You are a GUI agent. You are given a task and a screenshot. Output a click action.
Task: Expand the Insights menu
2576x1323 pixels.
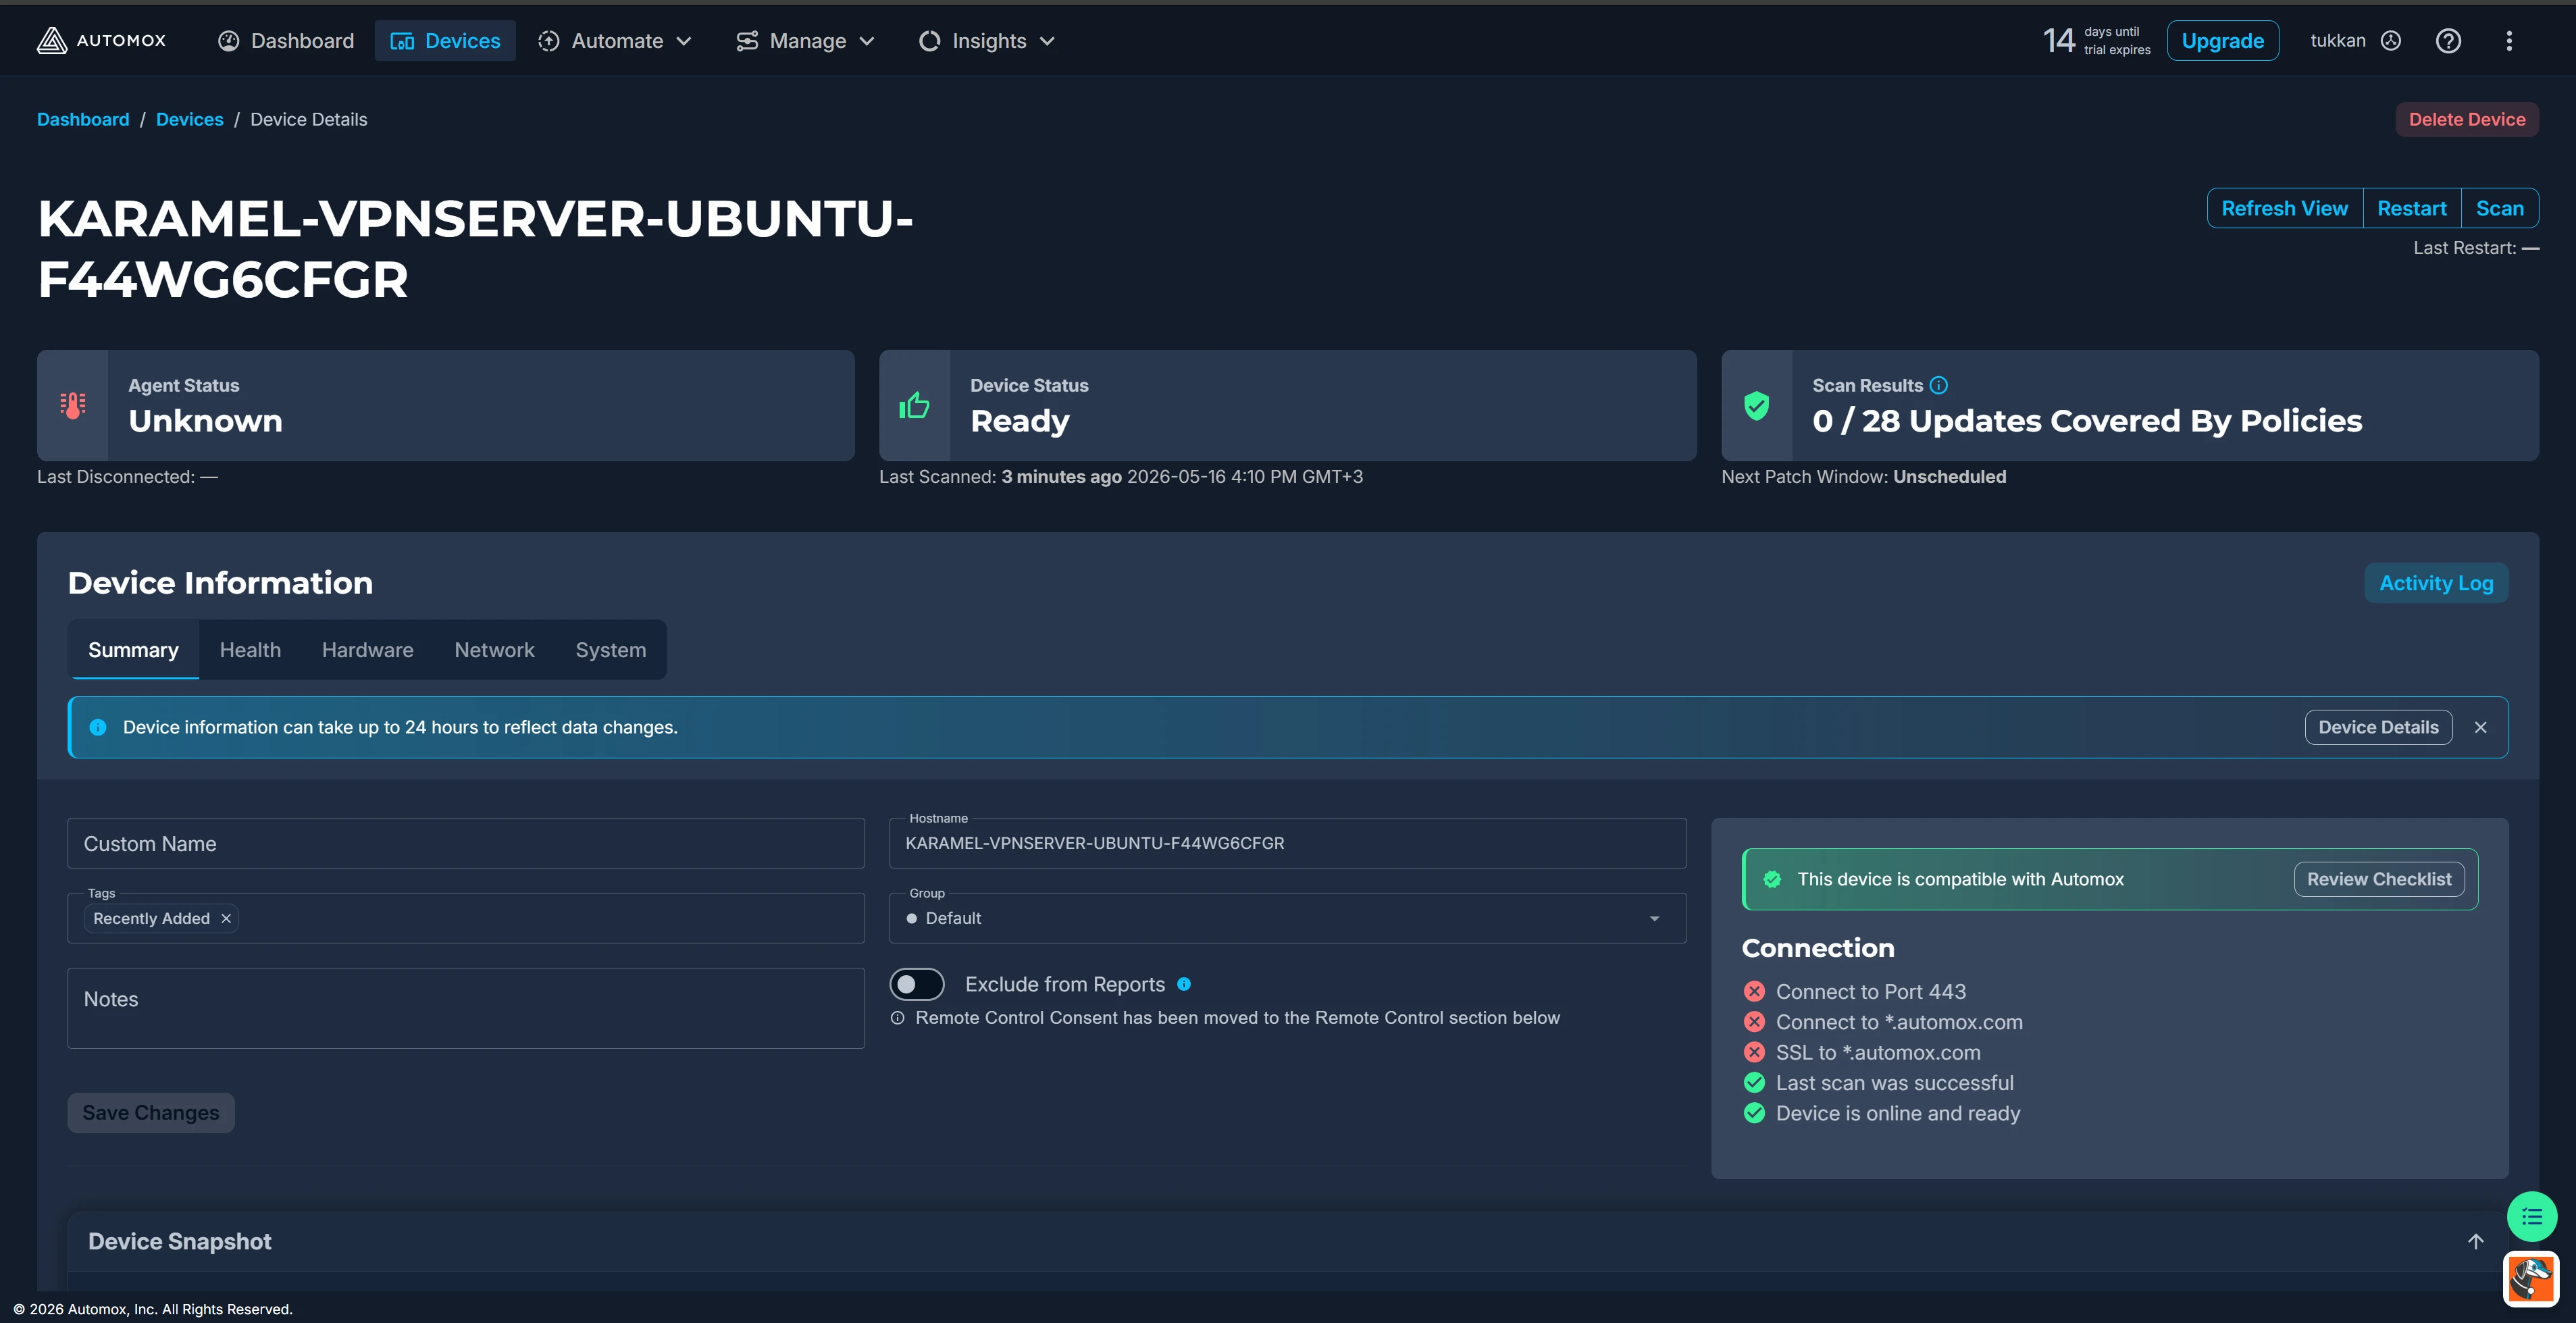pos(987,41)
